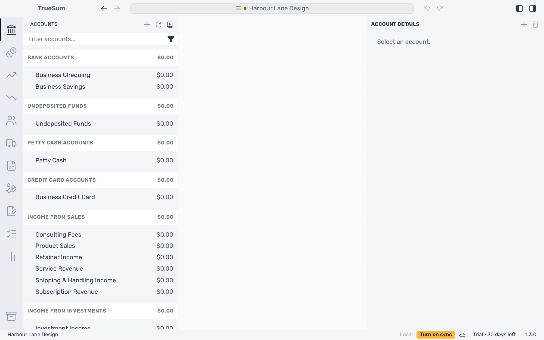This screenshot has height=340, width=544.
Task: Go forward with the right arrow
Action: (x=117, y=9)
